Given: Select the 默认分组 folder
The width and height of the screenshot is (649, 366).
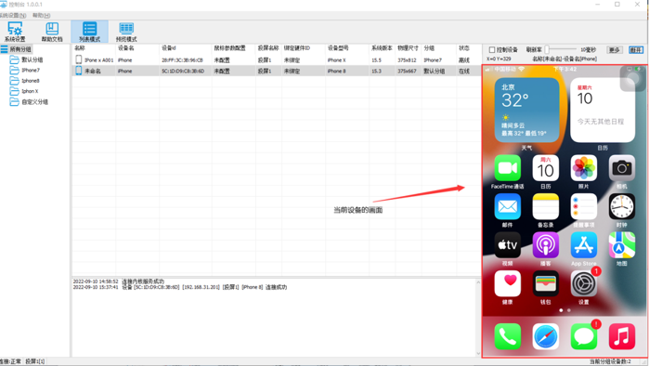Looking at the screenshot, I should (x=27, y=59).
